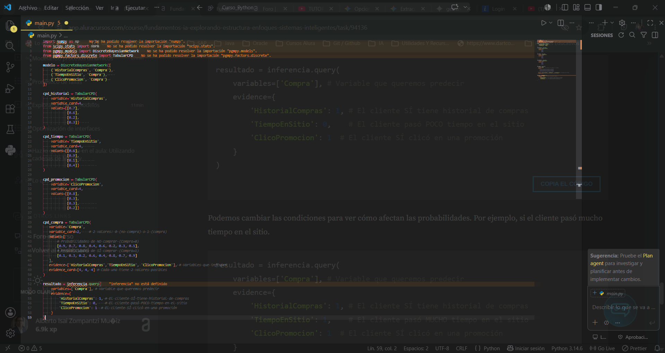Open the Ejecutar menu
The image size is (665, 353).
pyautogui.click(x=135, y=8)
